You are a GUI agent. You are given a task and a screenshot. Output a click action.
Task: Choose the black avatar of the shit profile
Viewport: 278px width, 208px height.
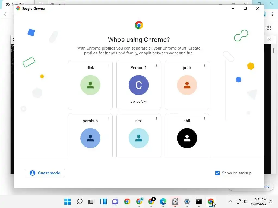pyautogui.click(x=187, y=138)
